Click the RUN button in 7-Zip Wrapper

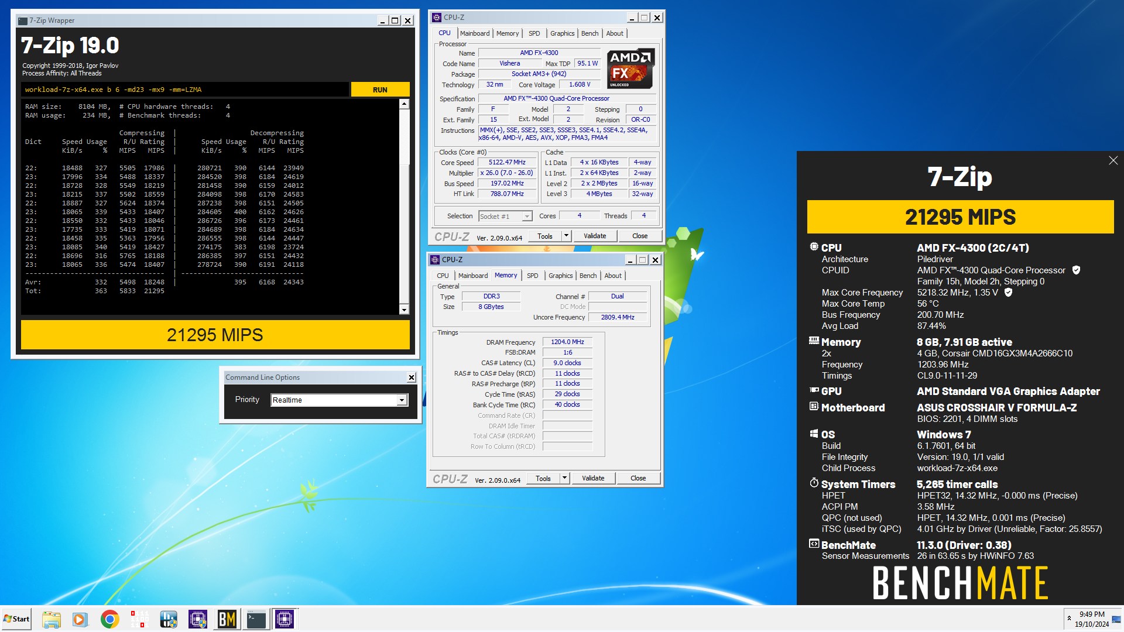click(x=380, y=90)
